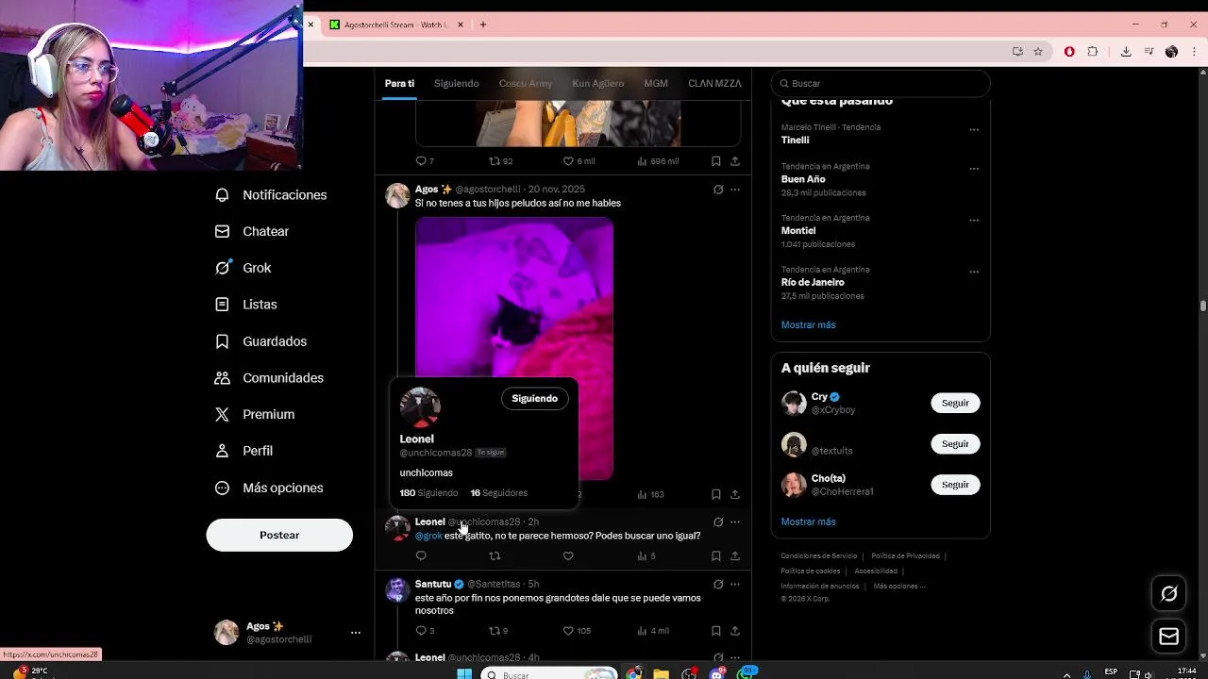
Task: Click Mostrar más under A quién seguir
Action: [808, 522]
